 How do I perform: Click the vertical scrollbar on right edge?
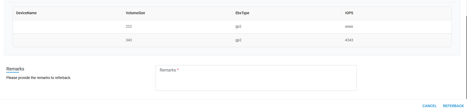(x=466, y=57)
